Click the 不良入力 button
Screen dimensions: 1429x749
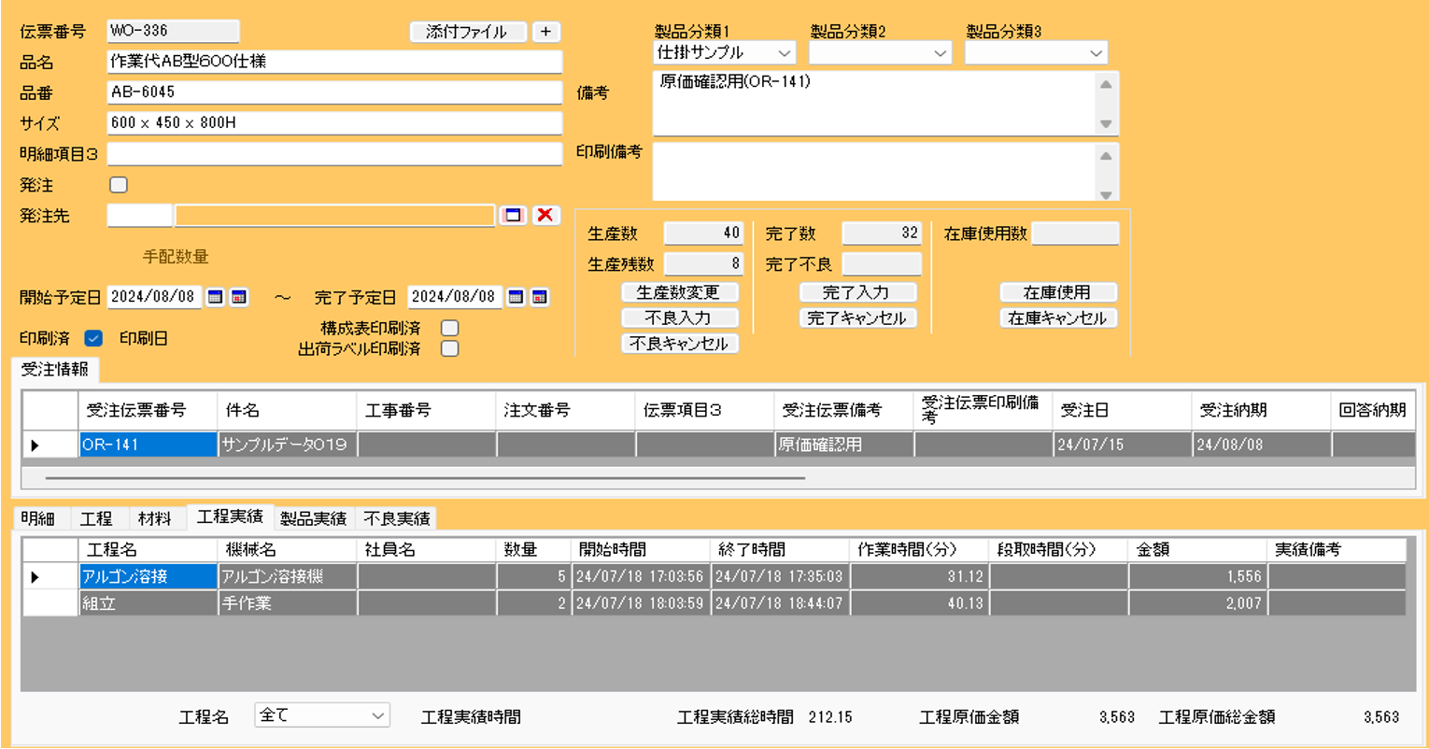679,318
